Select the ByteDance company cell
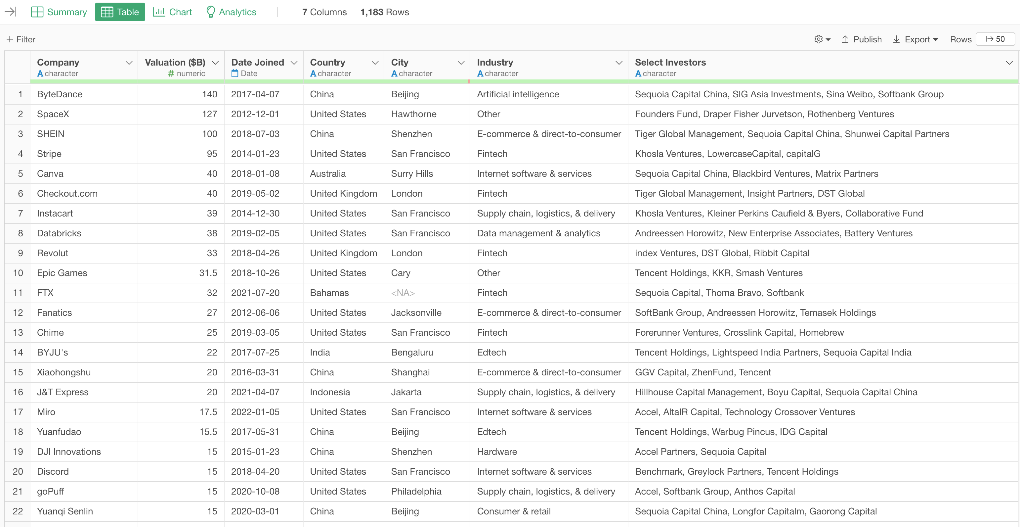The image size is (1020, 527). click(84, 94)
